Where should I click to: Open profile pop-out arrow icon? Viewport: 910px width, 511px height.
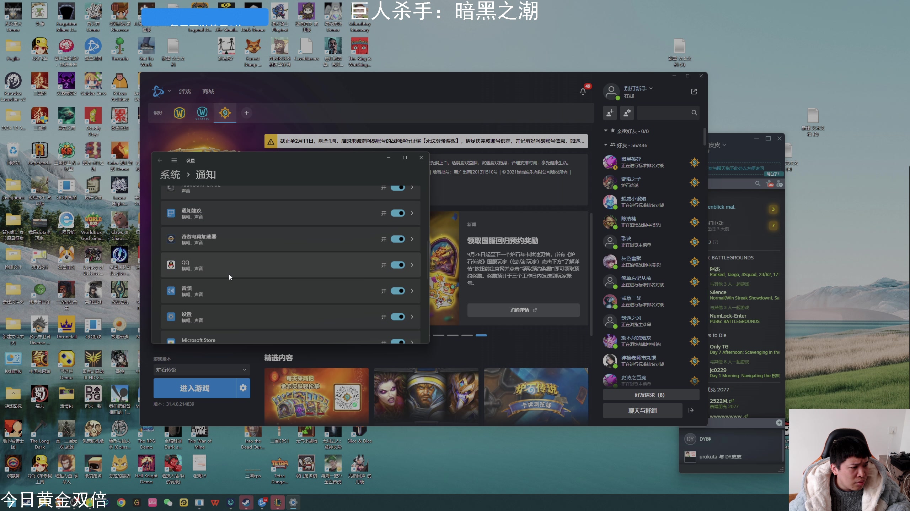point(694,92)
